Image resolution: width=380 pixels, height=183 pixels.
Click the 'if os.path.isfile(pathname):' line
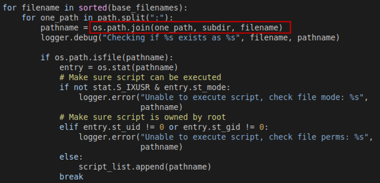click(x=107, y=58)
